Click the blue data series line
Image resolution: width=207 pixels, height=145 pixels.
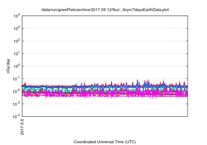[65, 87]
